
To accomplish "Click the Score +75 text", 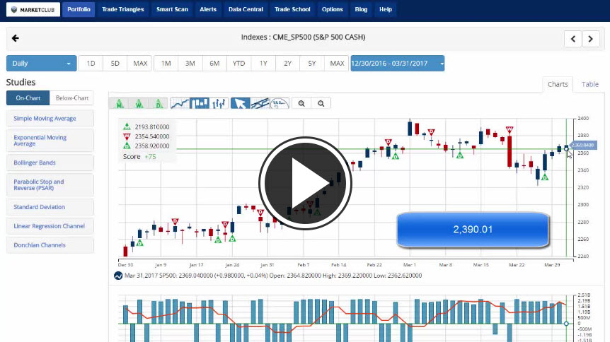I will coord(139,157).
